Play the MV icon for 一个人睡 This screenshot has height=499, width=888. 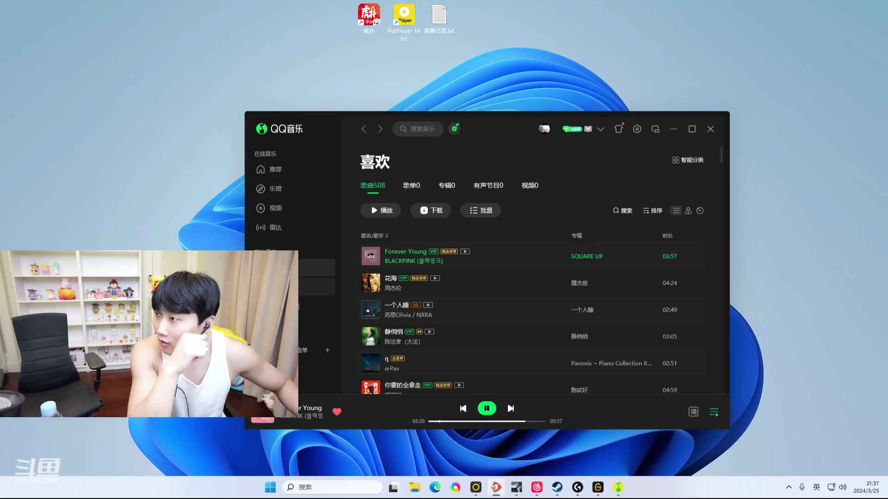tap(428, 305)
